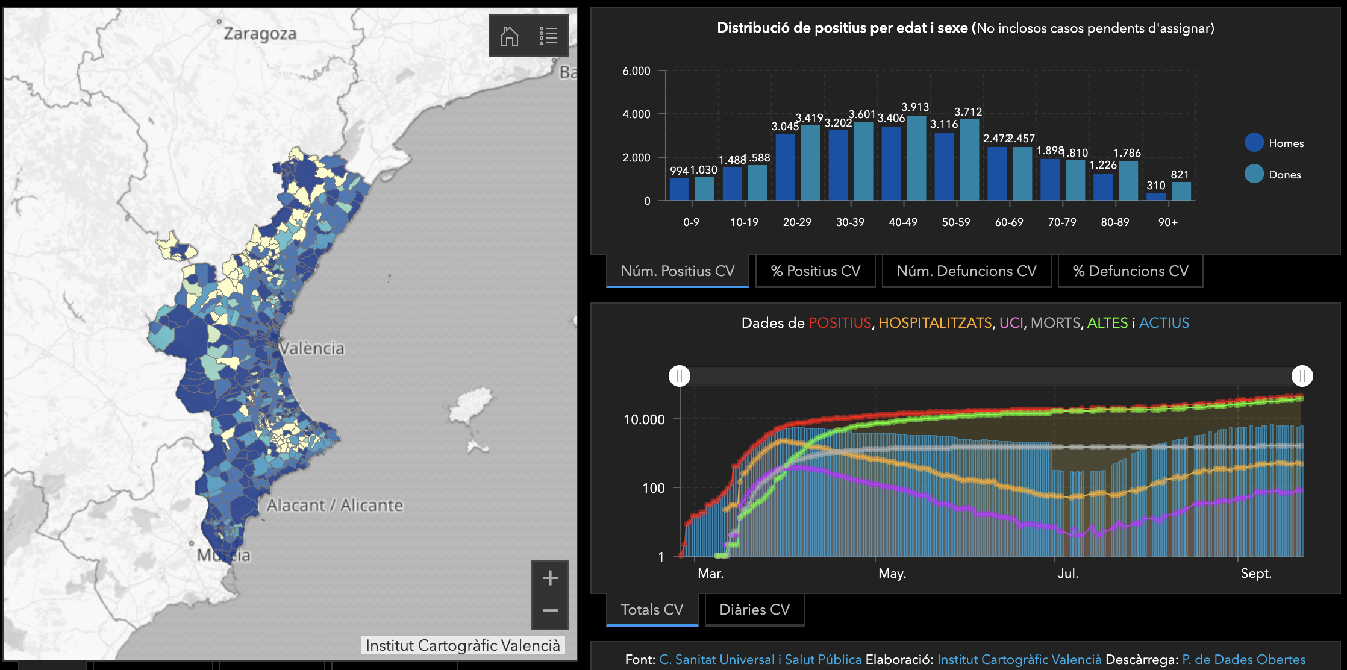Click the Dones 90+ bar labeled 821
Screen dimensions: 1347x670
1181,192
